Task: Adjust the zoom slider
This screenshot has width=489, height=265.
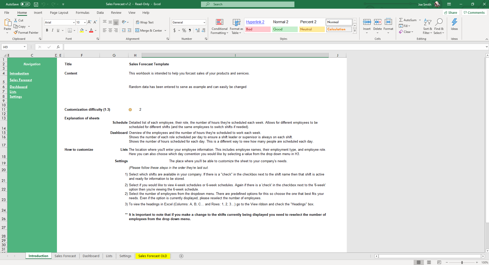Action: click(462, 262)
